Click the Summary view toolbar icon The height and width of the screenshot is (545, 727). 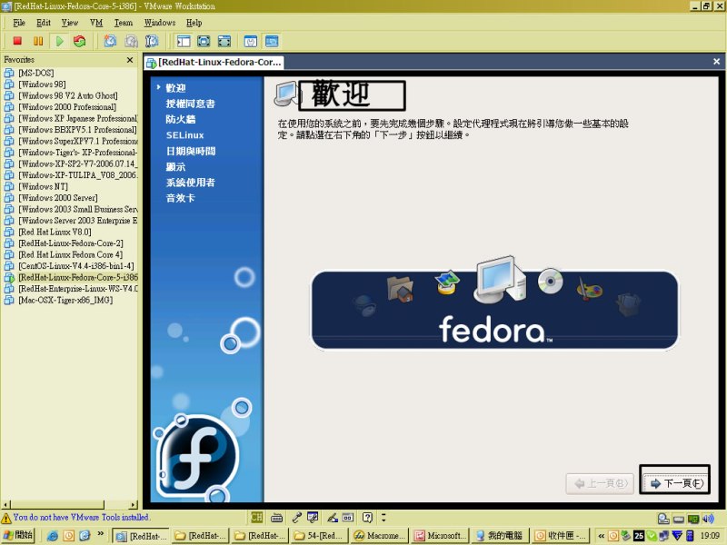point(251,41)
